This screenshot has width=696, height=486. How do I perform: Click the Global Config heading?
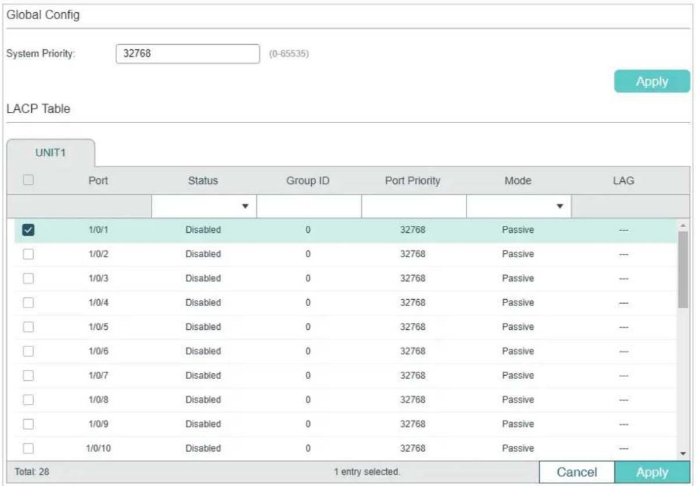(43, 15)
